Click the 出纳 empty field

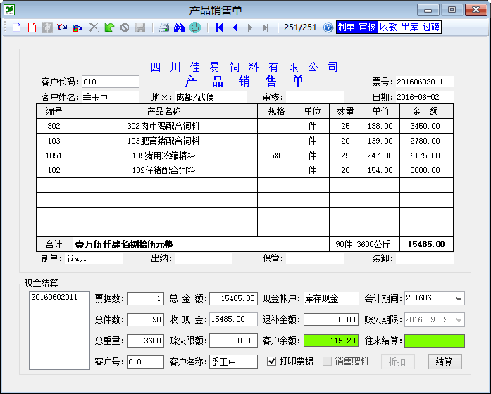click(203, 259)
